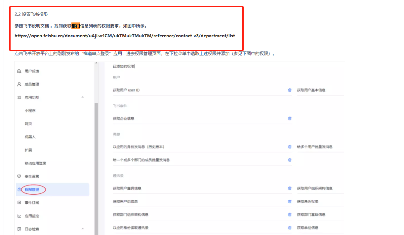The height and width of the screenshot is (235, 404).
Task: Click the 事件订阅 plus-box icon
Action: coord(19,203)
